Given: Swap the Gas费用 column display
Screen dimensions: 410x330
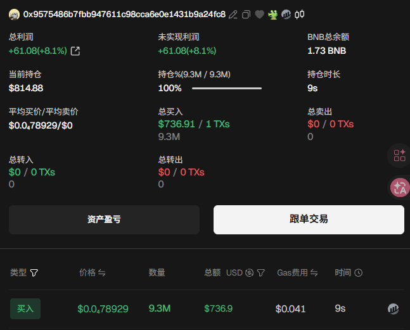Looking at the screenshot, I should point(314,273).
